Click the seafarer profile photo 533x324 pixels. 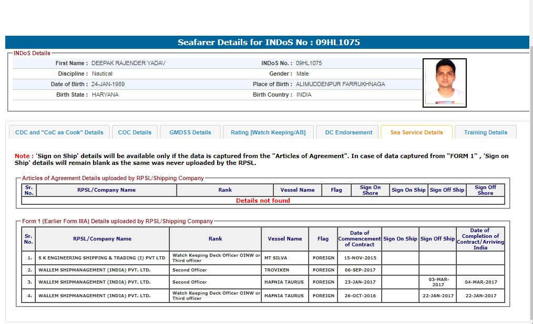444,82
